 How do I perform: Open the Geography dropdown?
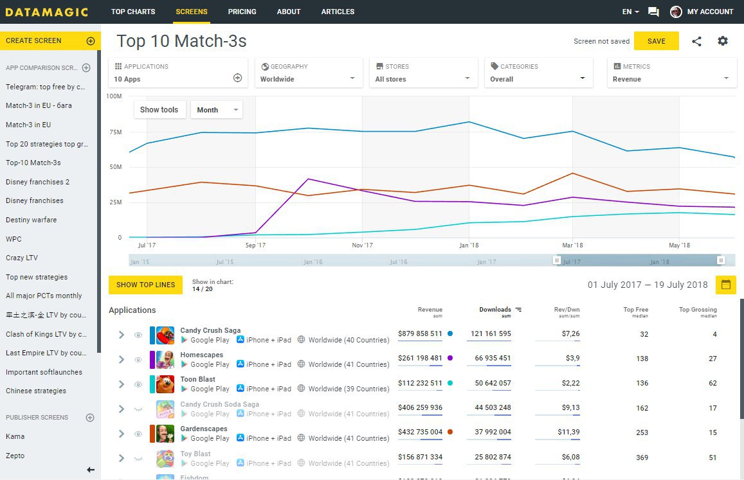pyautogui.click(x=309, y=79)
